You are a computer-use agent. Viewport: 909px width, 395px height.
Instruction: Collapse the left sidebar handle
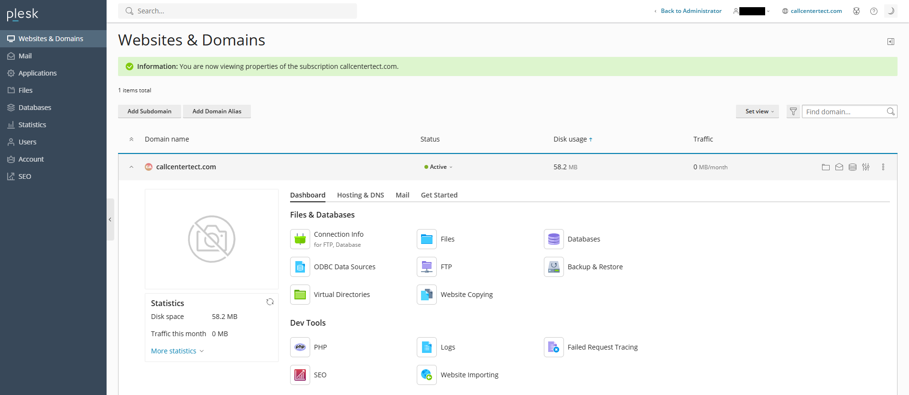point(110,219)
